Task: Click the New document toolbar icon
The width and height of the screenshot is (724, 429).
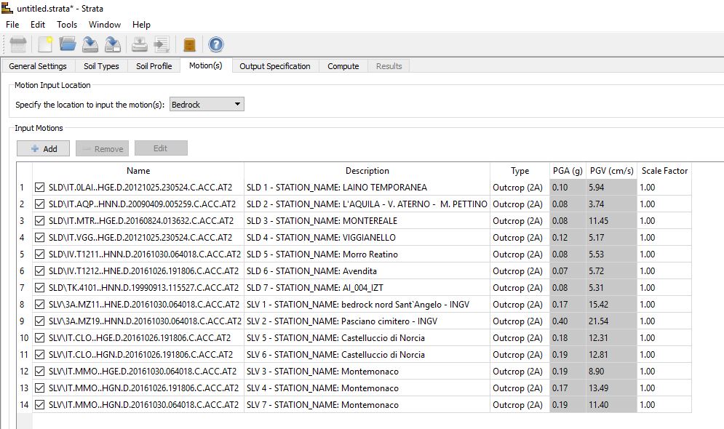Action: (x=45, y=44)
